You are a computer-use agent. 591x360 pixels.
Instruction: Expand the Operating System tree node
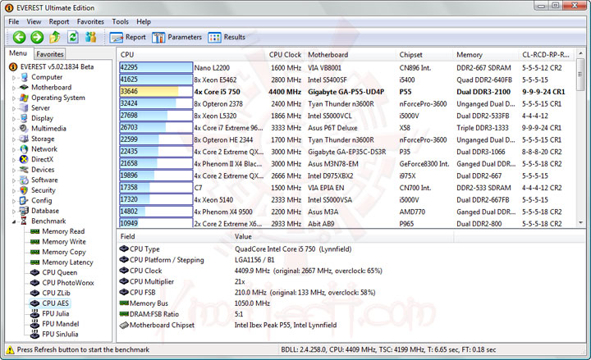(x=14, y=98)
